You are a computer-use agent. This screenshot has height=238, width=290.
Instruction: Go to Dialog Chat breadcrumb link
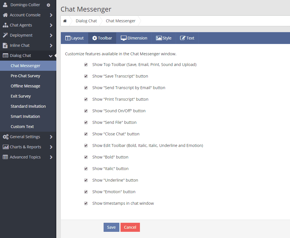click(86, 21)
